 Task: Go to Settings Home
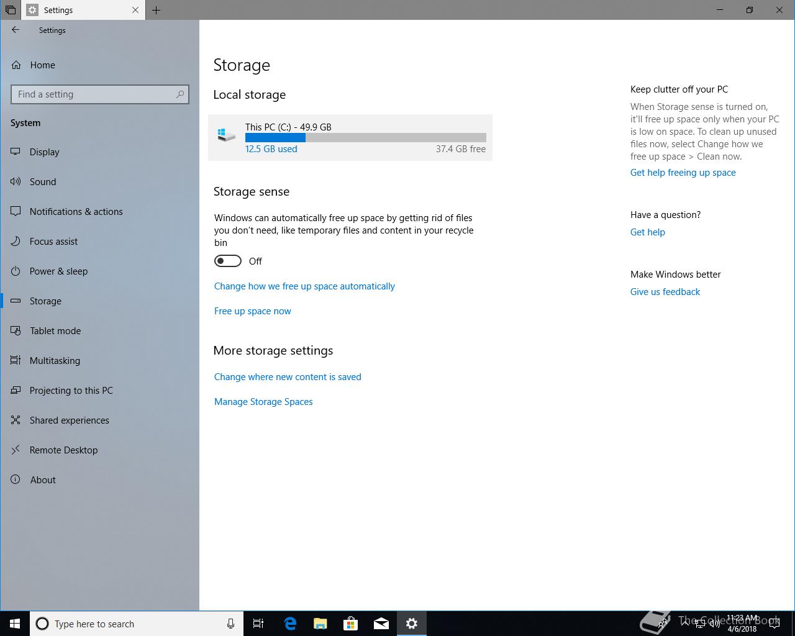(99, 65)
